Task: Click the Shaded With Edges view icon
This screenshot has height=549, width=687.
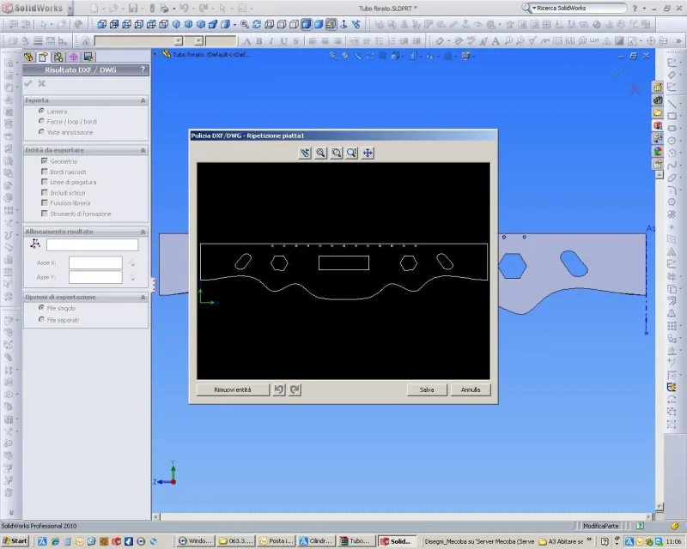Action: tap(307, 24)
